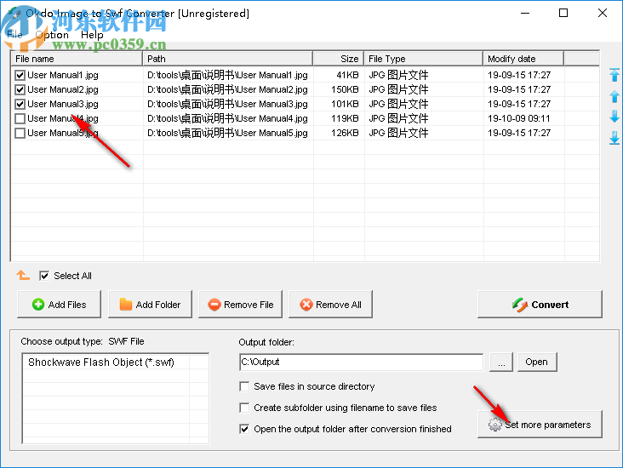Screen dimensions: 623x468
Task: Sort by File Type column header
Action: coord(424,59)
